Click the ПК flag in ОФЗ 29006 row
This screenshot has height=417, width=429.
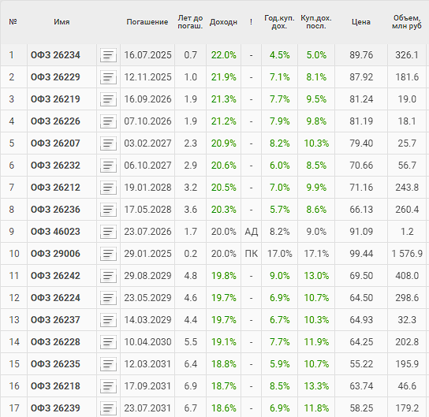[x=251, y=254]
